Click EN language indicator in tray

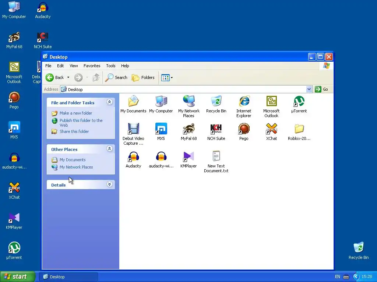coord(337,277)
